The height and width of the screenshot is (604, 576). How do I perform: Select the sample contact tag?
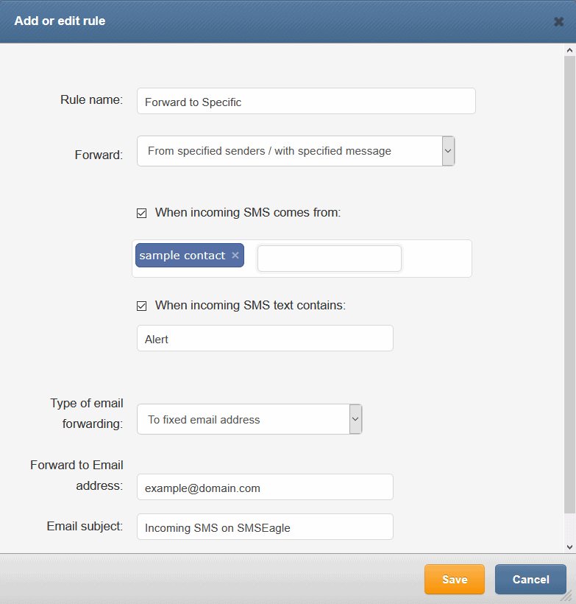pyautogui.click(x=182, y=255)
